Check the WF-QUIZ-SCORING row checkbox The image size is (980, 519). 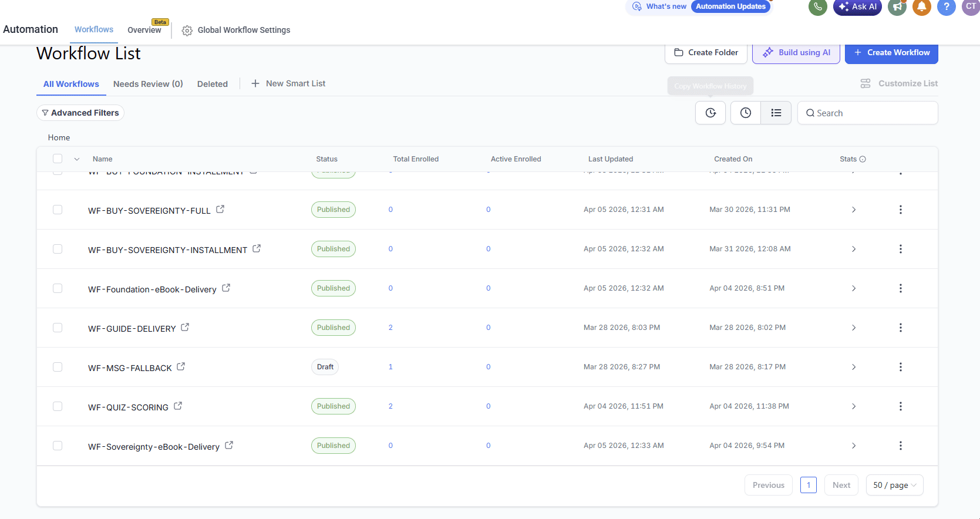pos(58,406)
